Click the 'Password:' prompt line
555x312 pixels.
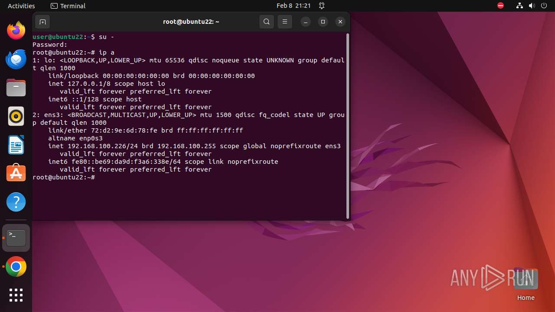coord(50,45)
